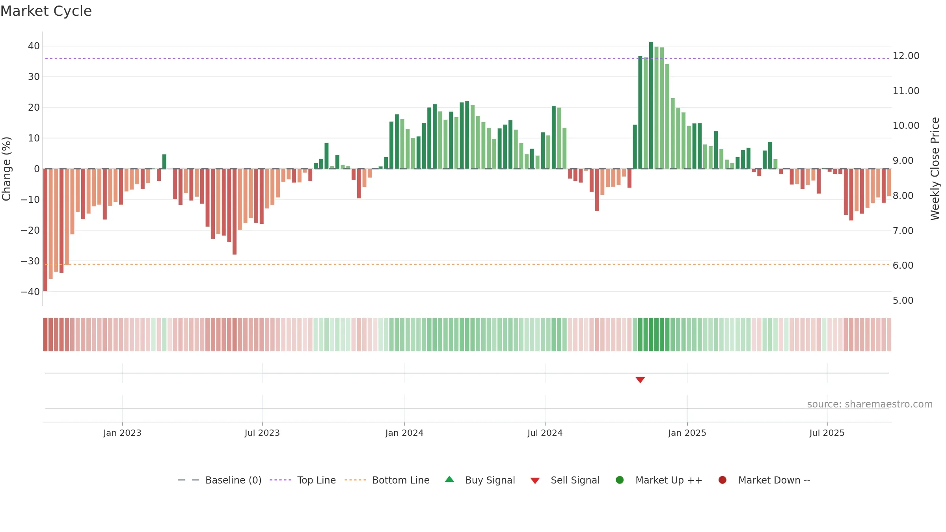Click the Jul 2023 axis label

point(262,433)
